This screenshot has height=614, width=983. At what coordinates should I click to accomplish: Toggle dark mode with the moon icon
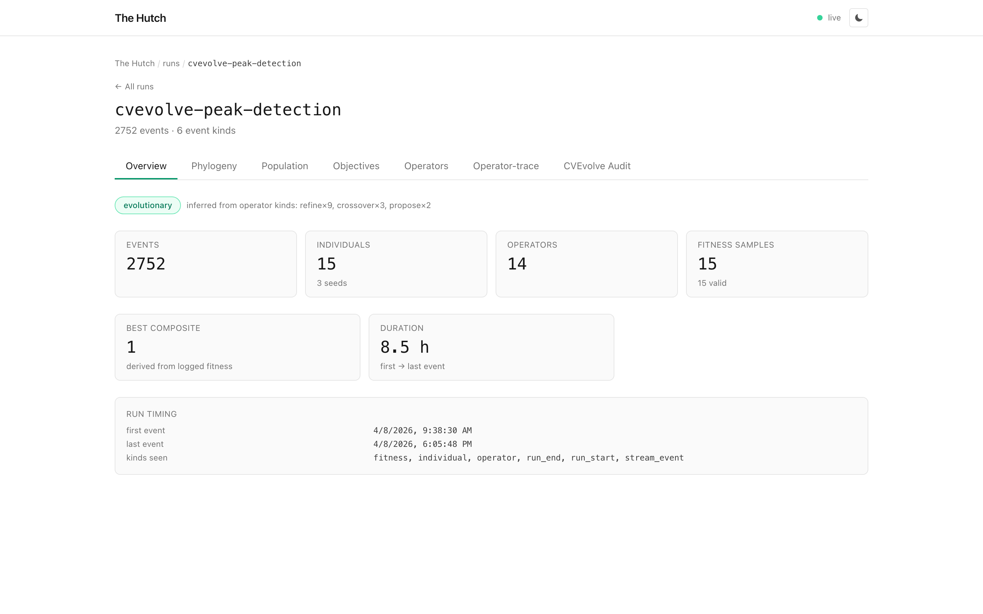pos(858,18)
